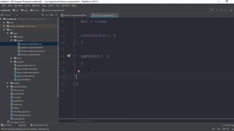Open the Refactor menu
The height and width of the screenshot is (131, 234).
36,6
